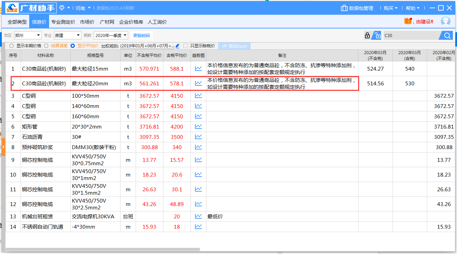This screenshot has height=254, width=457.
Task: Switch to 企业价格库 tab
Action: 131,22
